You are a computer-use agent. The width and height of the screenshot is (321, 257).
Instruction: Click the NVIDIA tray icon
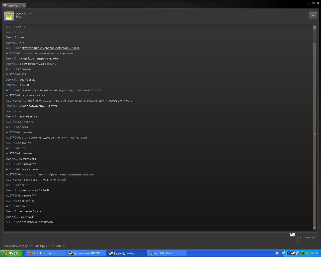point(307,253)
